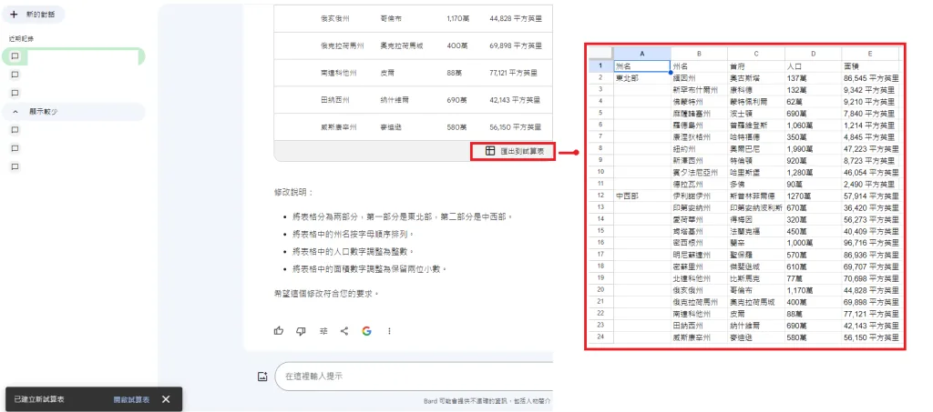The width and height of the screenshot is (933, 412).
Task: Open the highlighted green conversation in recent list
Action: point(74,55)
